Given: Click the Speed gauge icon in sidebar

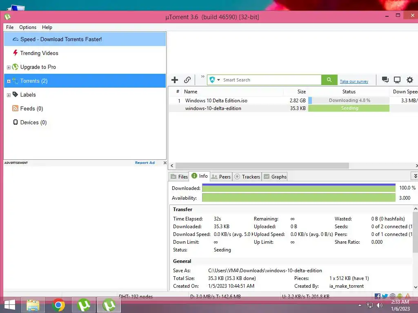Looking at the screenshot, I should pos(16,40).
